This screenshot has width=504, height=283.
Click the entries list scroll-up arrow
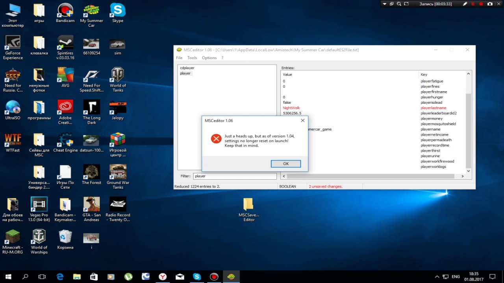[468, 74]
